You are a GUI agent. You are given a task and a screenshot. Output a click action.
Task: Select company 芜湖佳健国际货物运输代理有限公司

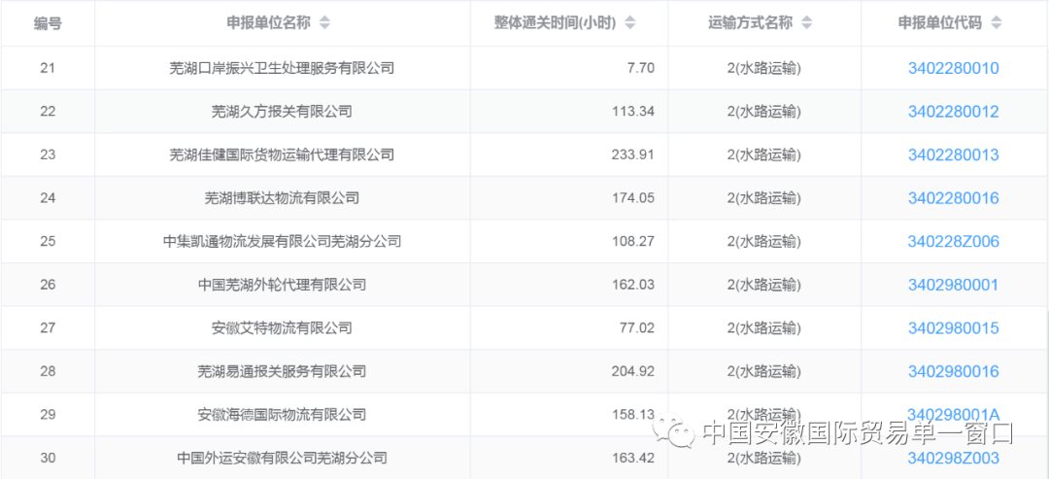(282, 155)
